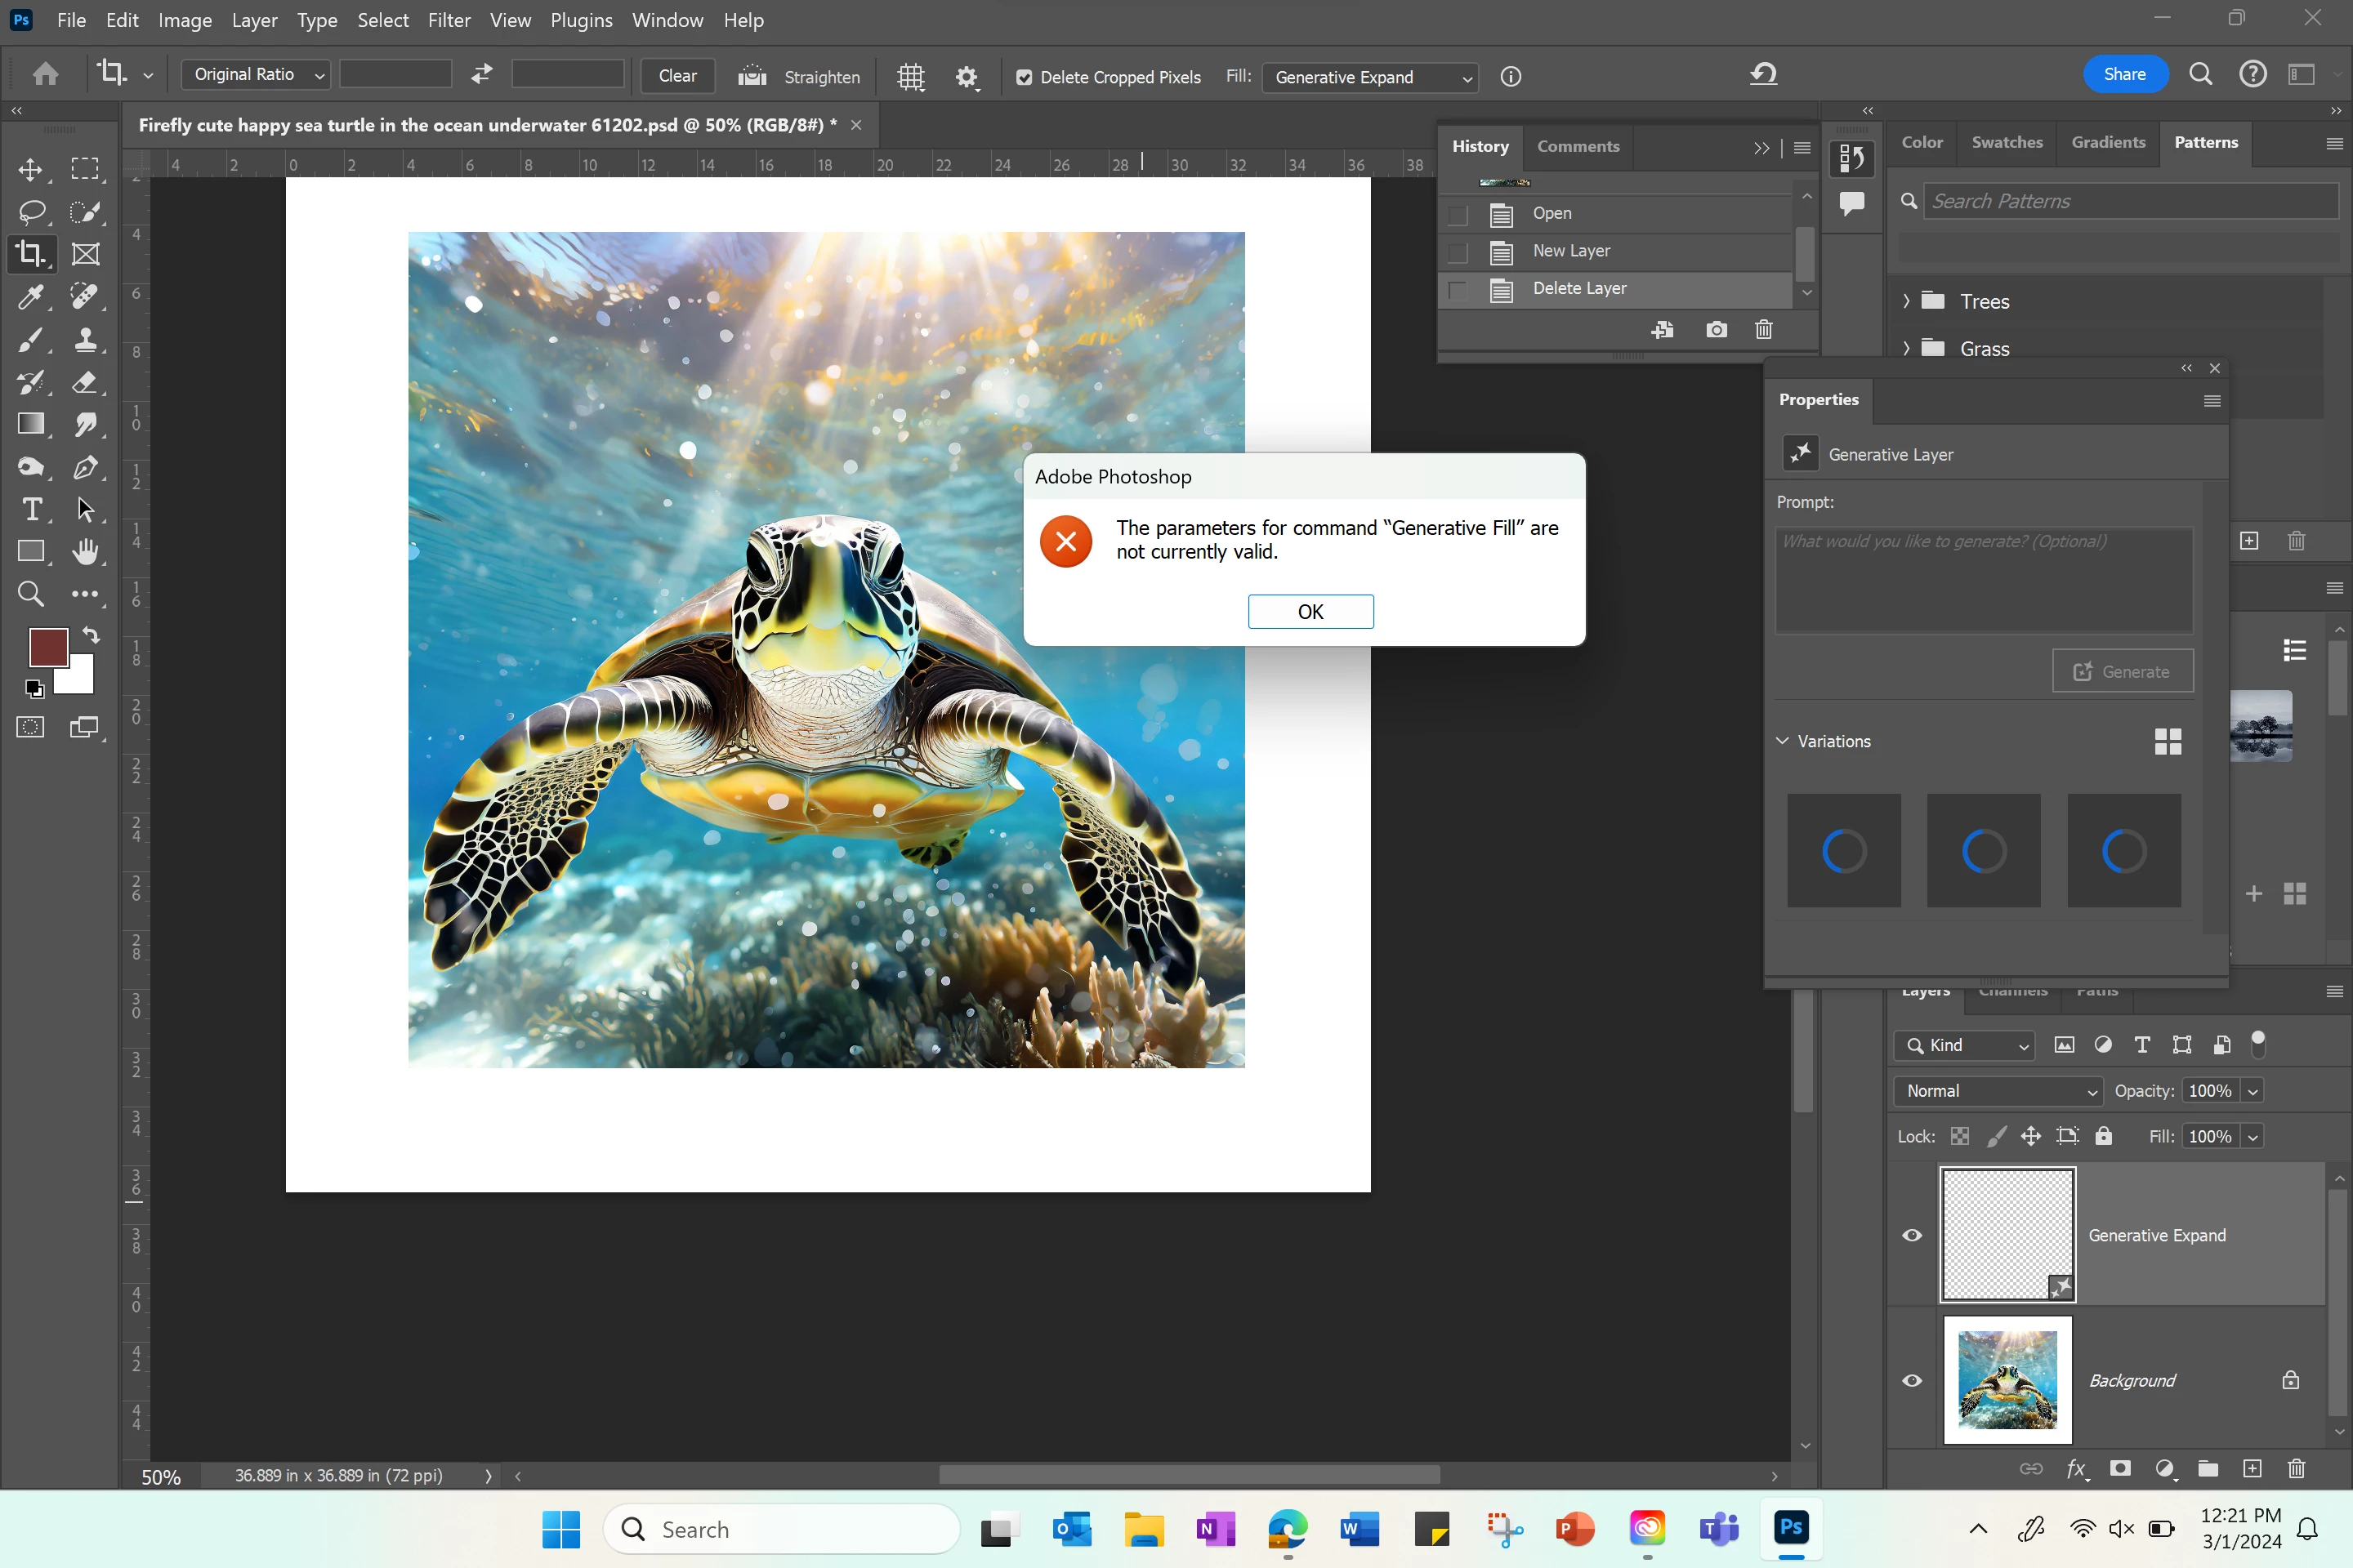The image size is (2353, 1568).
Task: Select the Clone Stamp tool
Action: point(85,340)
